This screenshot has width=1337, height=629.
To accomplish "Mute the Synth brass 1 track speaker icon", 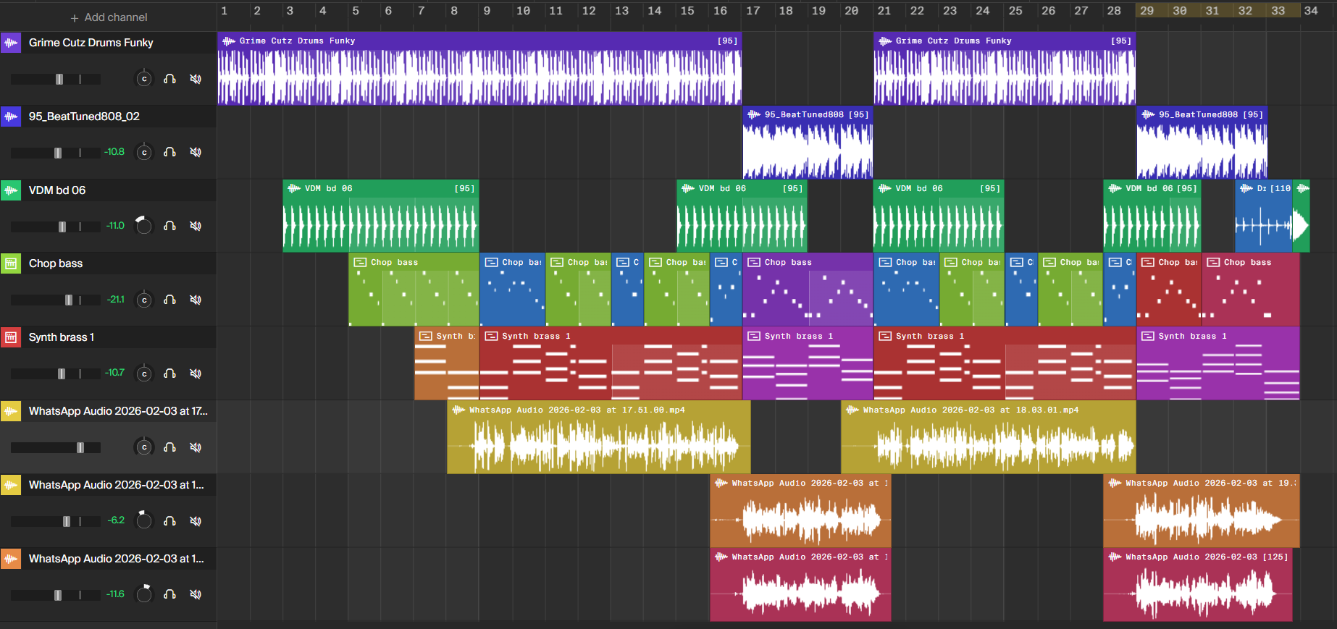I will 196,373.
